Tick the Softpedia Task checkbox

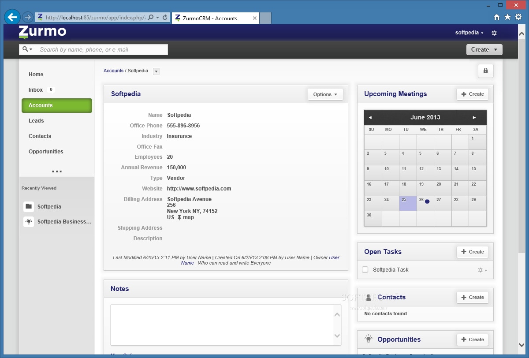point(365,269)
